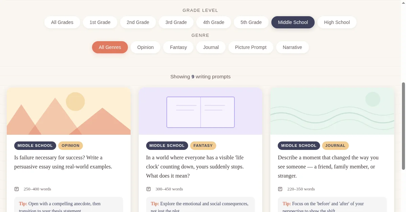Screen dimensions: 406x212
Task: Select the "Picture Prompt" genre pill
Action: click(251, 47)
